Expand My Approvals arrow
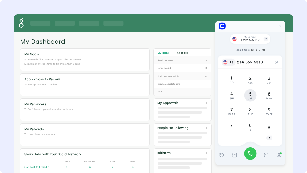The image size is (307, 173). click(206, 103)
